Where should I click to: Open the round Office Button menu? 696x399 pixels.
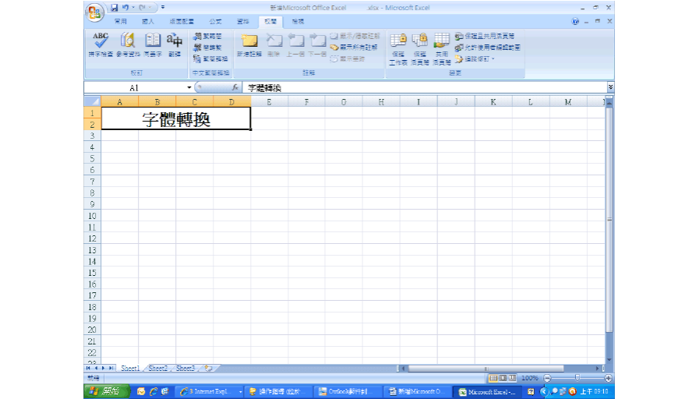coord(94,12)
